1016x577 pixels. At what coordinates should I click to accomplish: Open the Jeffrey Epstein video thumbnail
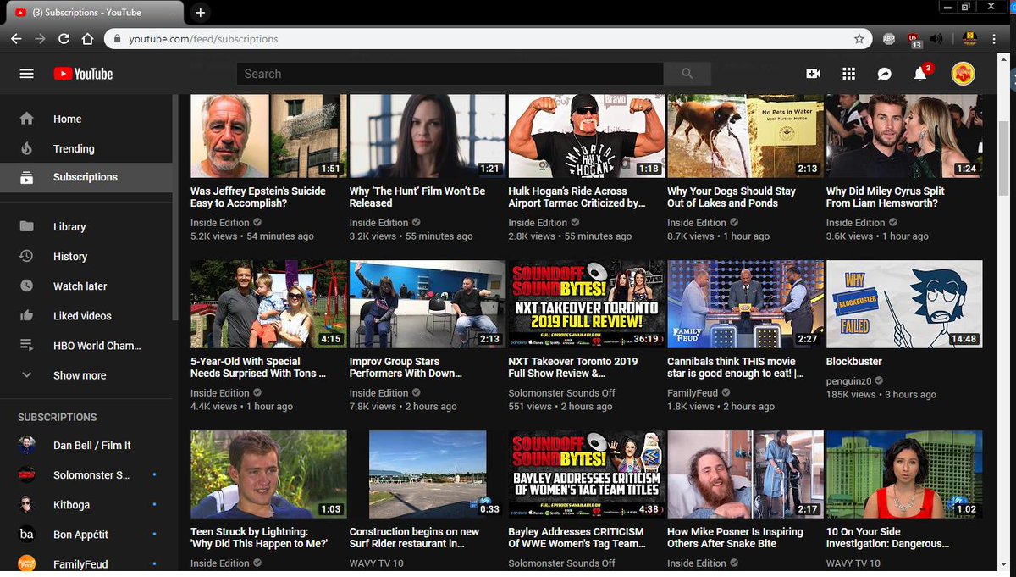pos(268,136)
